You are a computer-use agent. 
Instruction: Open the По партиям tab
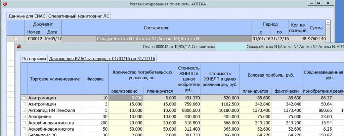click(x=34, y=59)
